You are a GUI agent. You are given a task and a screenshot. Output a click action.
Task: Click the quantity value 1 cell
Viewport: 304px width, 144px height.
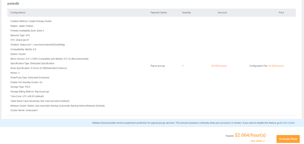tap(183, 66)
